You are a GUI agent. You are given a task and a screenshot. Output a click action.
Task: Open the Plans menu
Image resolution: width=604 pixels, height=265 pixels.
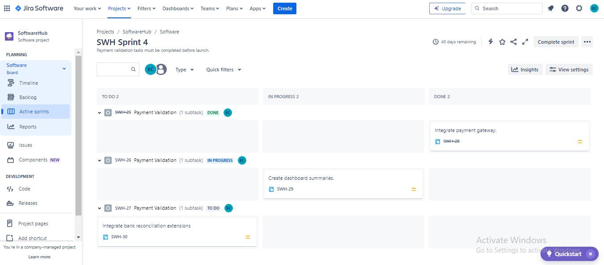(234, 8)
